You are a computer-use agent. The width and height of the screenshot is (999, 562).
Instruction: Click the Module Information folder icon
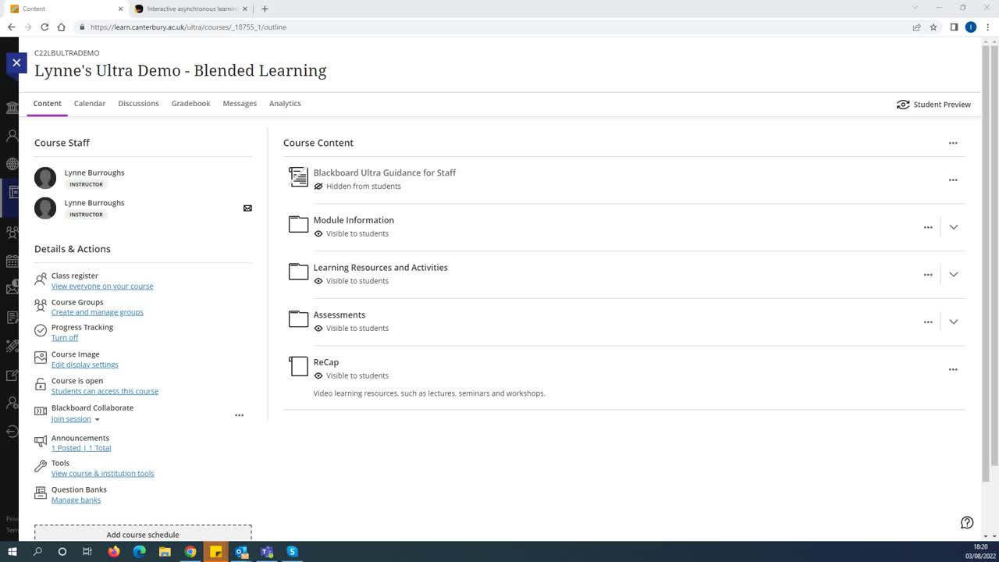click(x=298, y=225)
